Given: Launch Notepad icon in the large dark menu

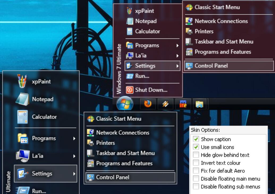Looking at the screenshot, I should pyautogui.click(x=22, y=99).
